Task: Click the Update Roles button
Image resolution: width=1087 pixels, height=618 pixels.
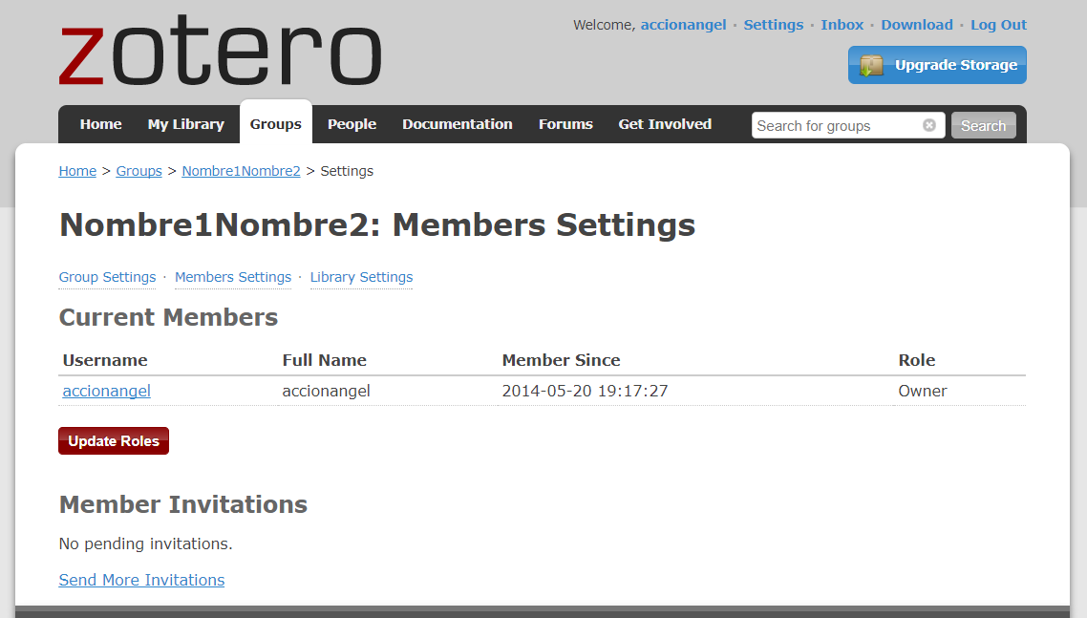Action: click(x=114, y=441)
